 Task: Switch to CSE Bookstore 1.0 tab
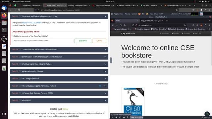175,6
